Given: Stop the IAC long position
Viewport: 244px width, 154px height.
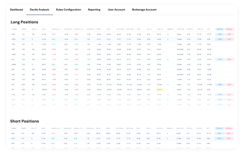Looking at the screenshot, I should tap(220, 85).
